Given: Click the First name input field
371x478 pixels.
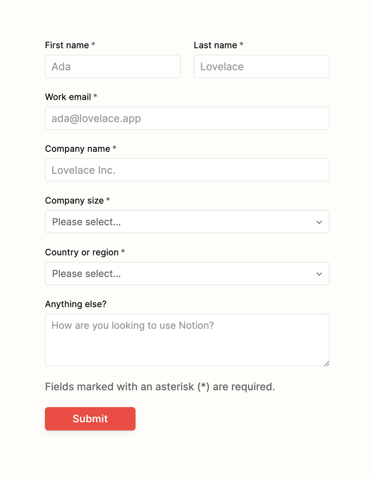Looking at the screenshot, I should (x=113, y=66).
